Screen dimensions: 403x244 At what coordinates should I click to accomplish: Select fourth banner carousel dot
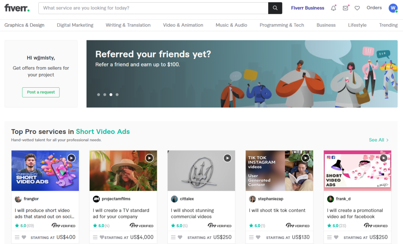coord(117,94)
